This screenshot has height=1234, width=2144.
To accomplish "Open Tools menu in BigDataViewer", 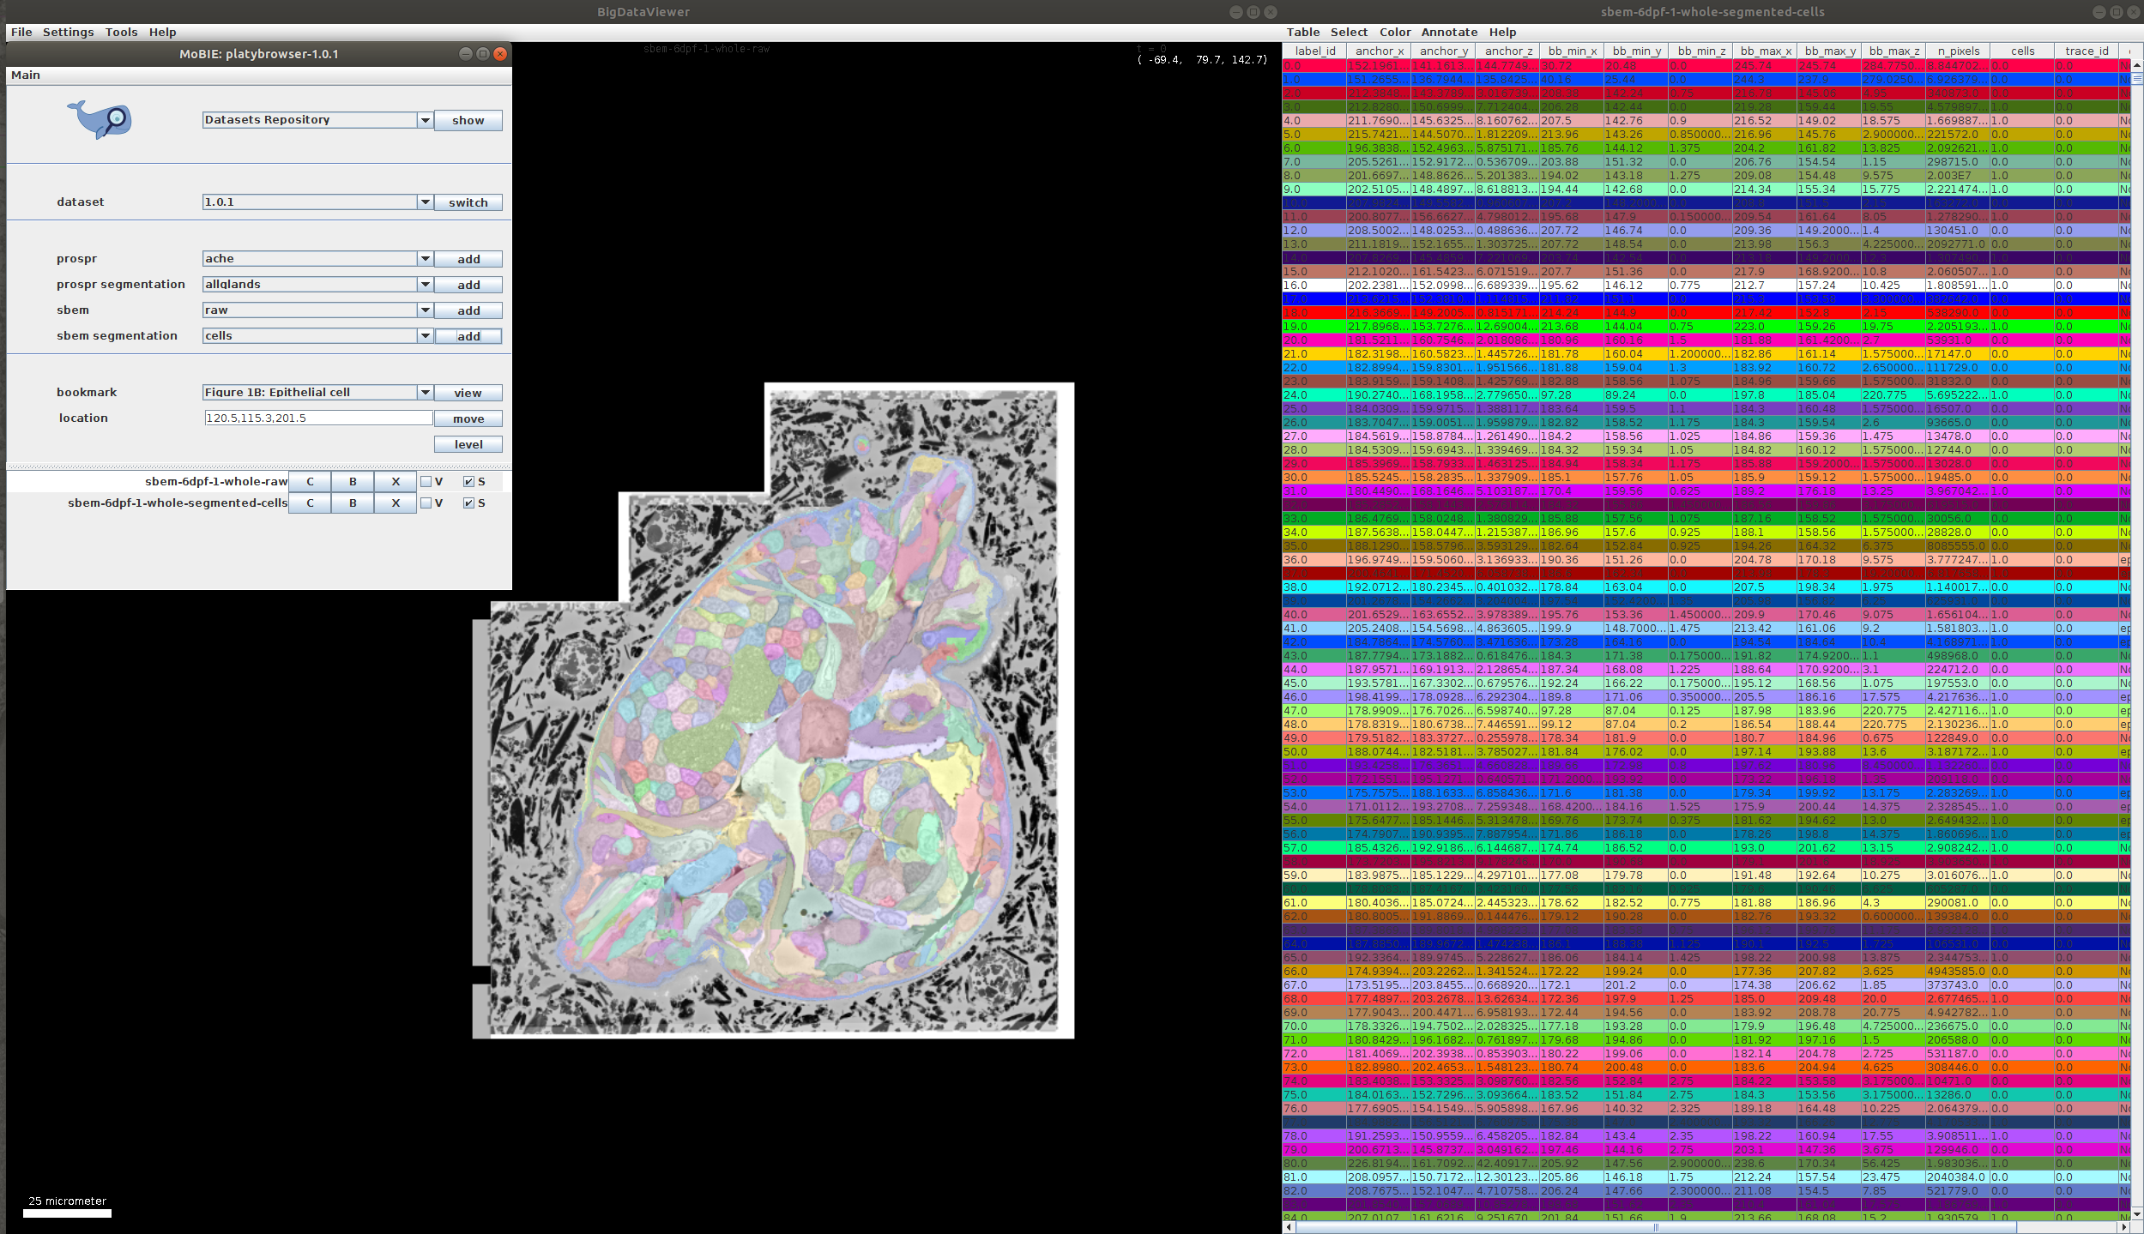I will [121, 33].
